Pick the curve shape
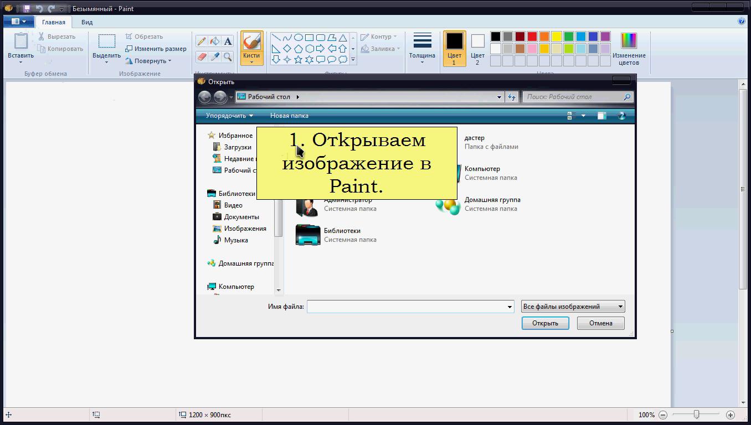 287,38
